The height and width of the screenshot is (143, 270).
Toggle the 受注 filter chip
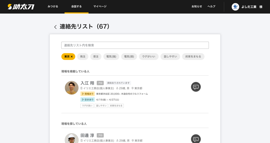(x=96, y=56)
